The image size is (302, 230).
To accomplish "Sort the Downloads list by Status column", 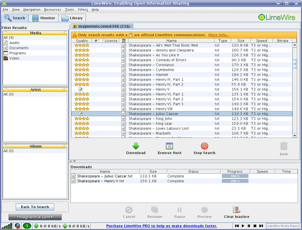I will click(x=193, y=171).
